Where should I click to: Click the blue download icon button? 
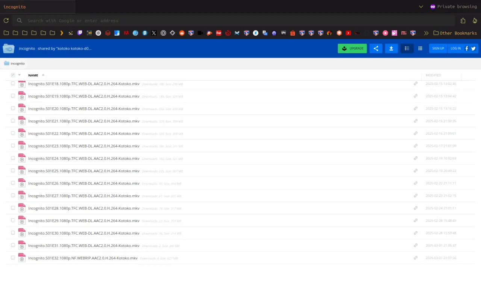[391, 48]
